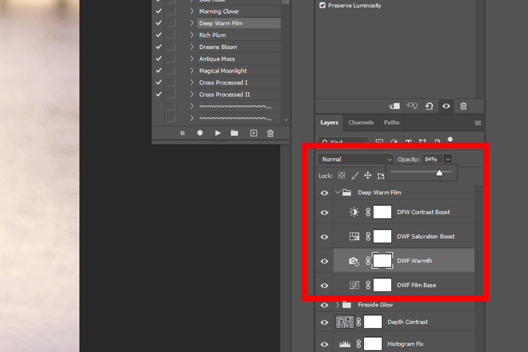Click the reset adjustment defaults icon
Image resolution: width=528 pixels, height=352 pixels.
(429, 106)
